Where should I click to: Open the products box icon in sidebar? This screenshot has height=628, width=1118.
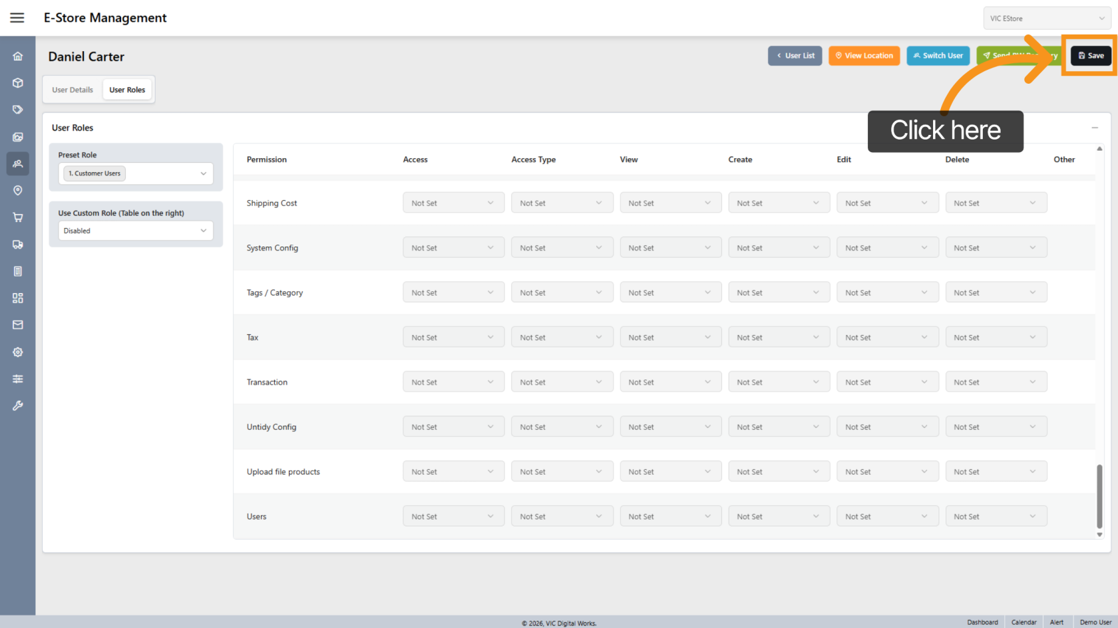[x=18, y=83]
